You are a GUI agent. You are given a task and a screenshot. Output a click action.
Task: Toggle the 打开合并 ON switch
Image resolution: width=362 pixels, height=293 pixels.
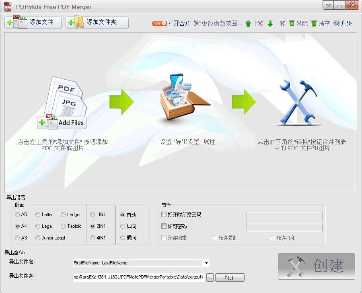159,23
